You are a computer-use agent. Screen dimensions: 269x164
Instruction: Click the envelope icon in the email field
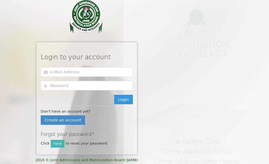click(46, 72)
